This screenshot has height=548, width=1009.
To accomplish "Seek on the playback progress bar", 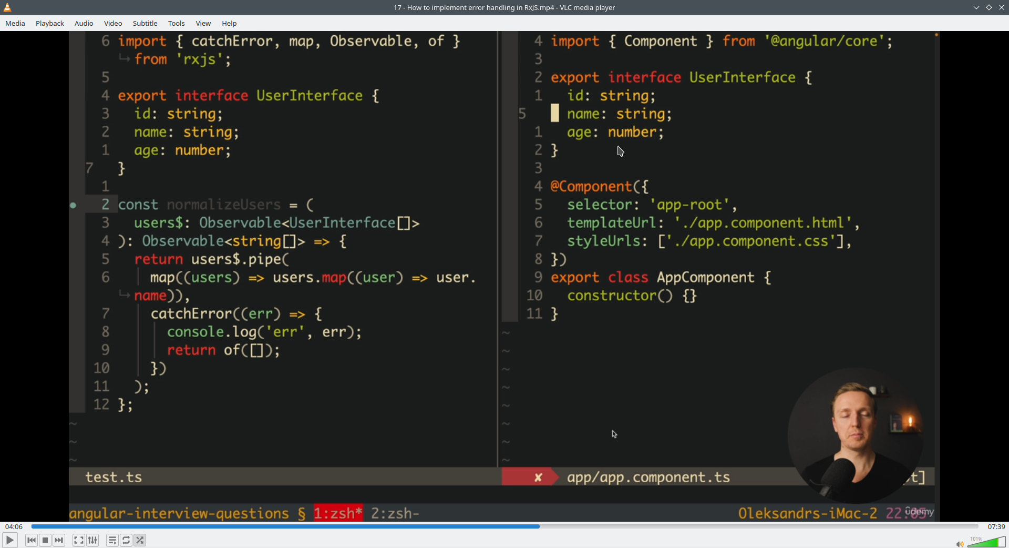I will (504, 526).
